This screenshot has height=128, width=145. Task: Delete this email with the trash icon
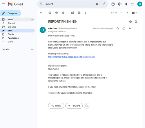[63, 13]
